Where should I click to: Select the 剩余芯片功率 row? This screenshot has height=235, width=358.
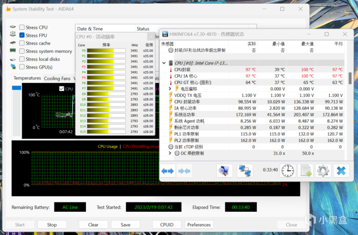tap(252, 127)
